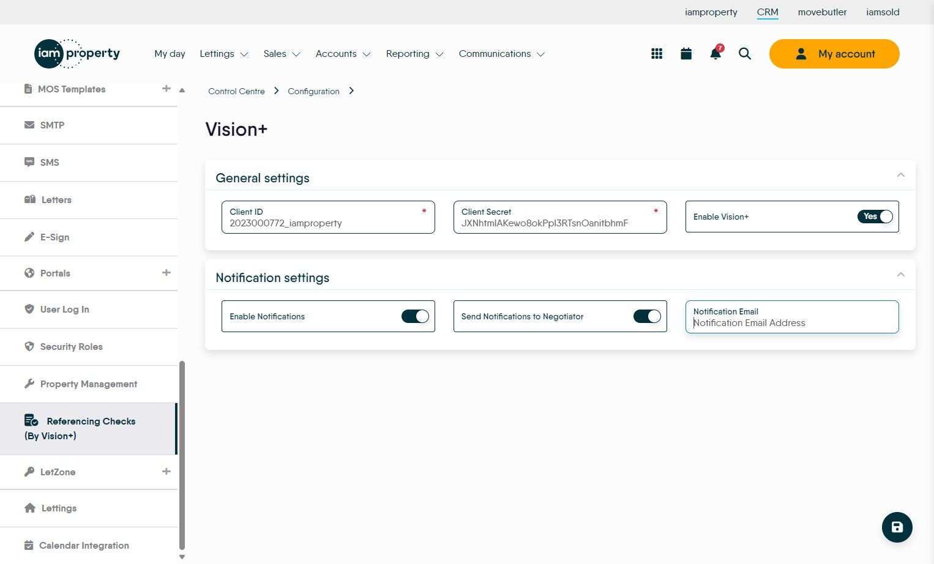Click the search magnifier icon
The image size is (934, 564).
(x=745, y=54)
